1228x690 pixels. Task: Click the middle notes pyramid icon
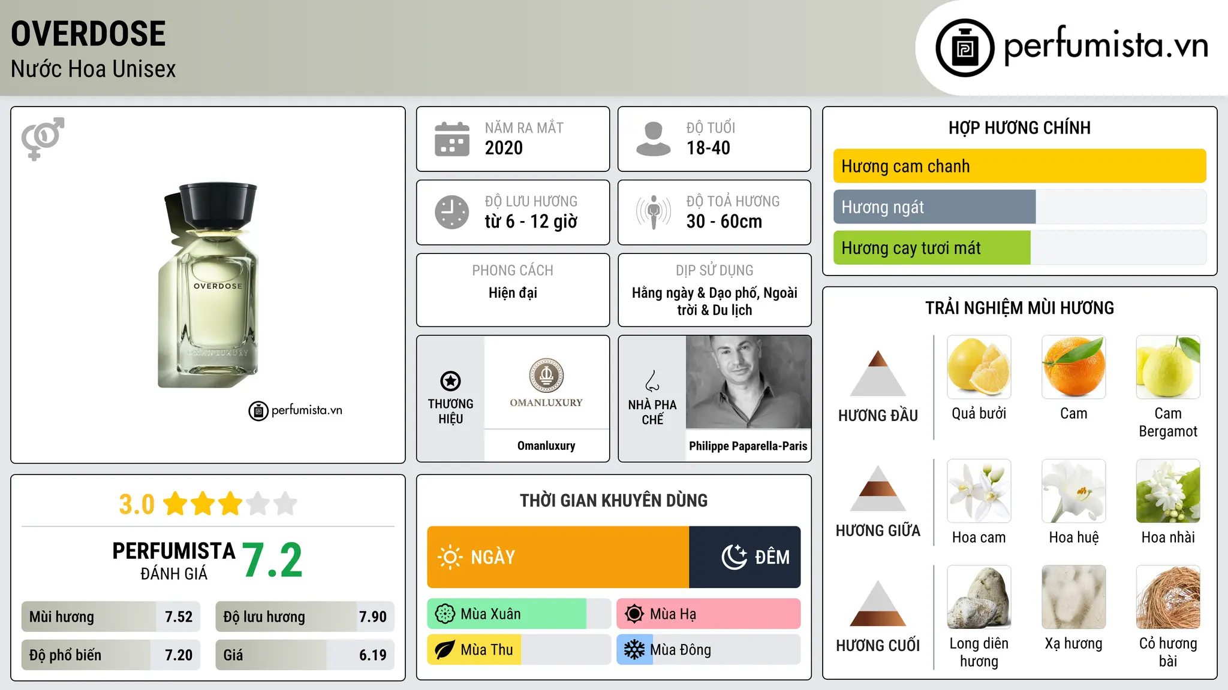tap(878, 489)
